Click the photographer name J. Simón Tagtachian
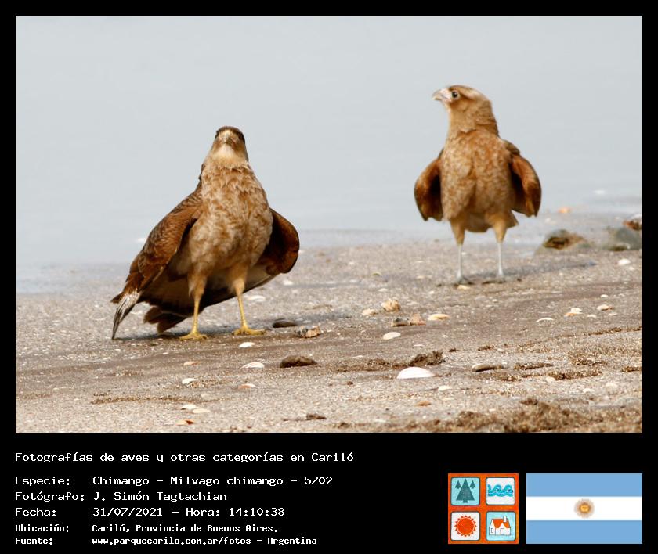Viewport: 658px width, 554px height. coord(160,496)
